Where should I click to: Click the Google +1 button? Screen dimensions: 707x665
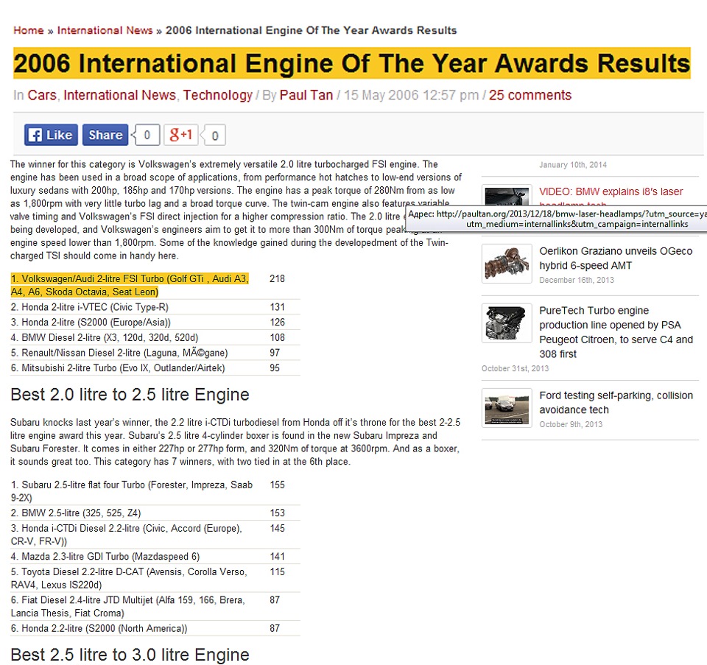[x=181, y=135]
